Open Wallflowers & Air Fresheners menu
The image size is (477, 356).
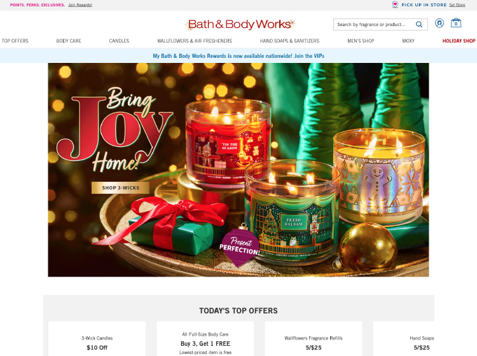[x=195, y=41]
